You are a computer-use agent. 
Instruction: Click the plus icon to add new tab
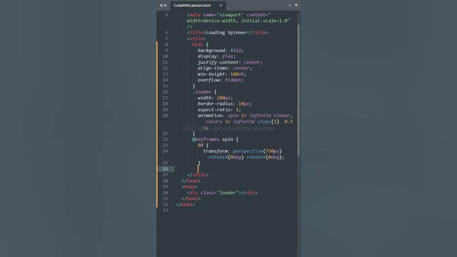(x=290, y=5)
